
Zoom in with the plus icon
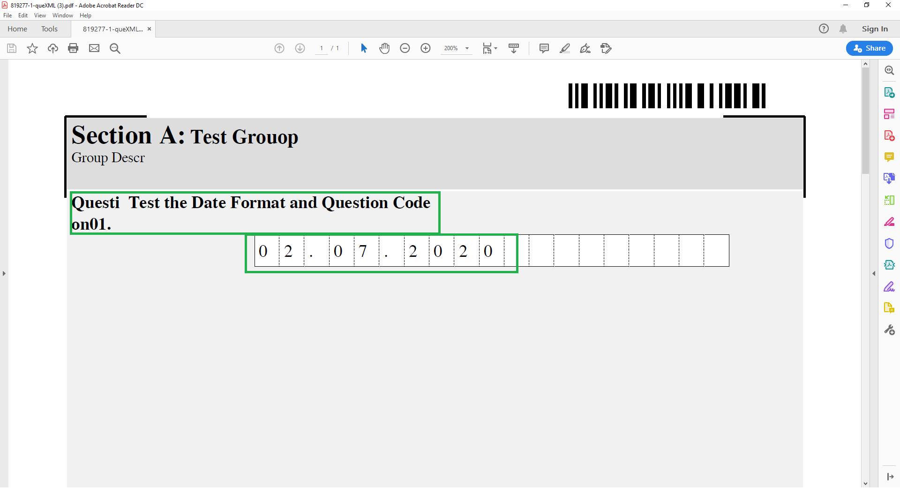tap(426, 48)
